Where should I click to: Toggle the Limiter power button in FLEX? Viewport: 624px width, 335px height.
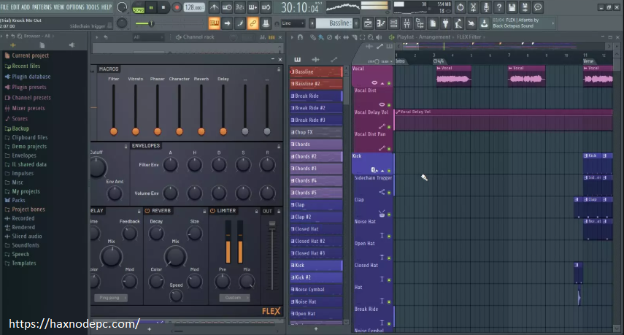click(x=212, y=211)
